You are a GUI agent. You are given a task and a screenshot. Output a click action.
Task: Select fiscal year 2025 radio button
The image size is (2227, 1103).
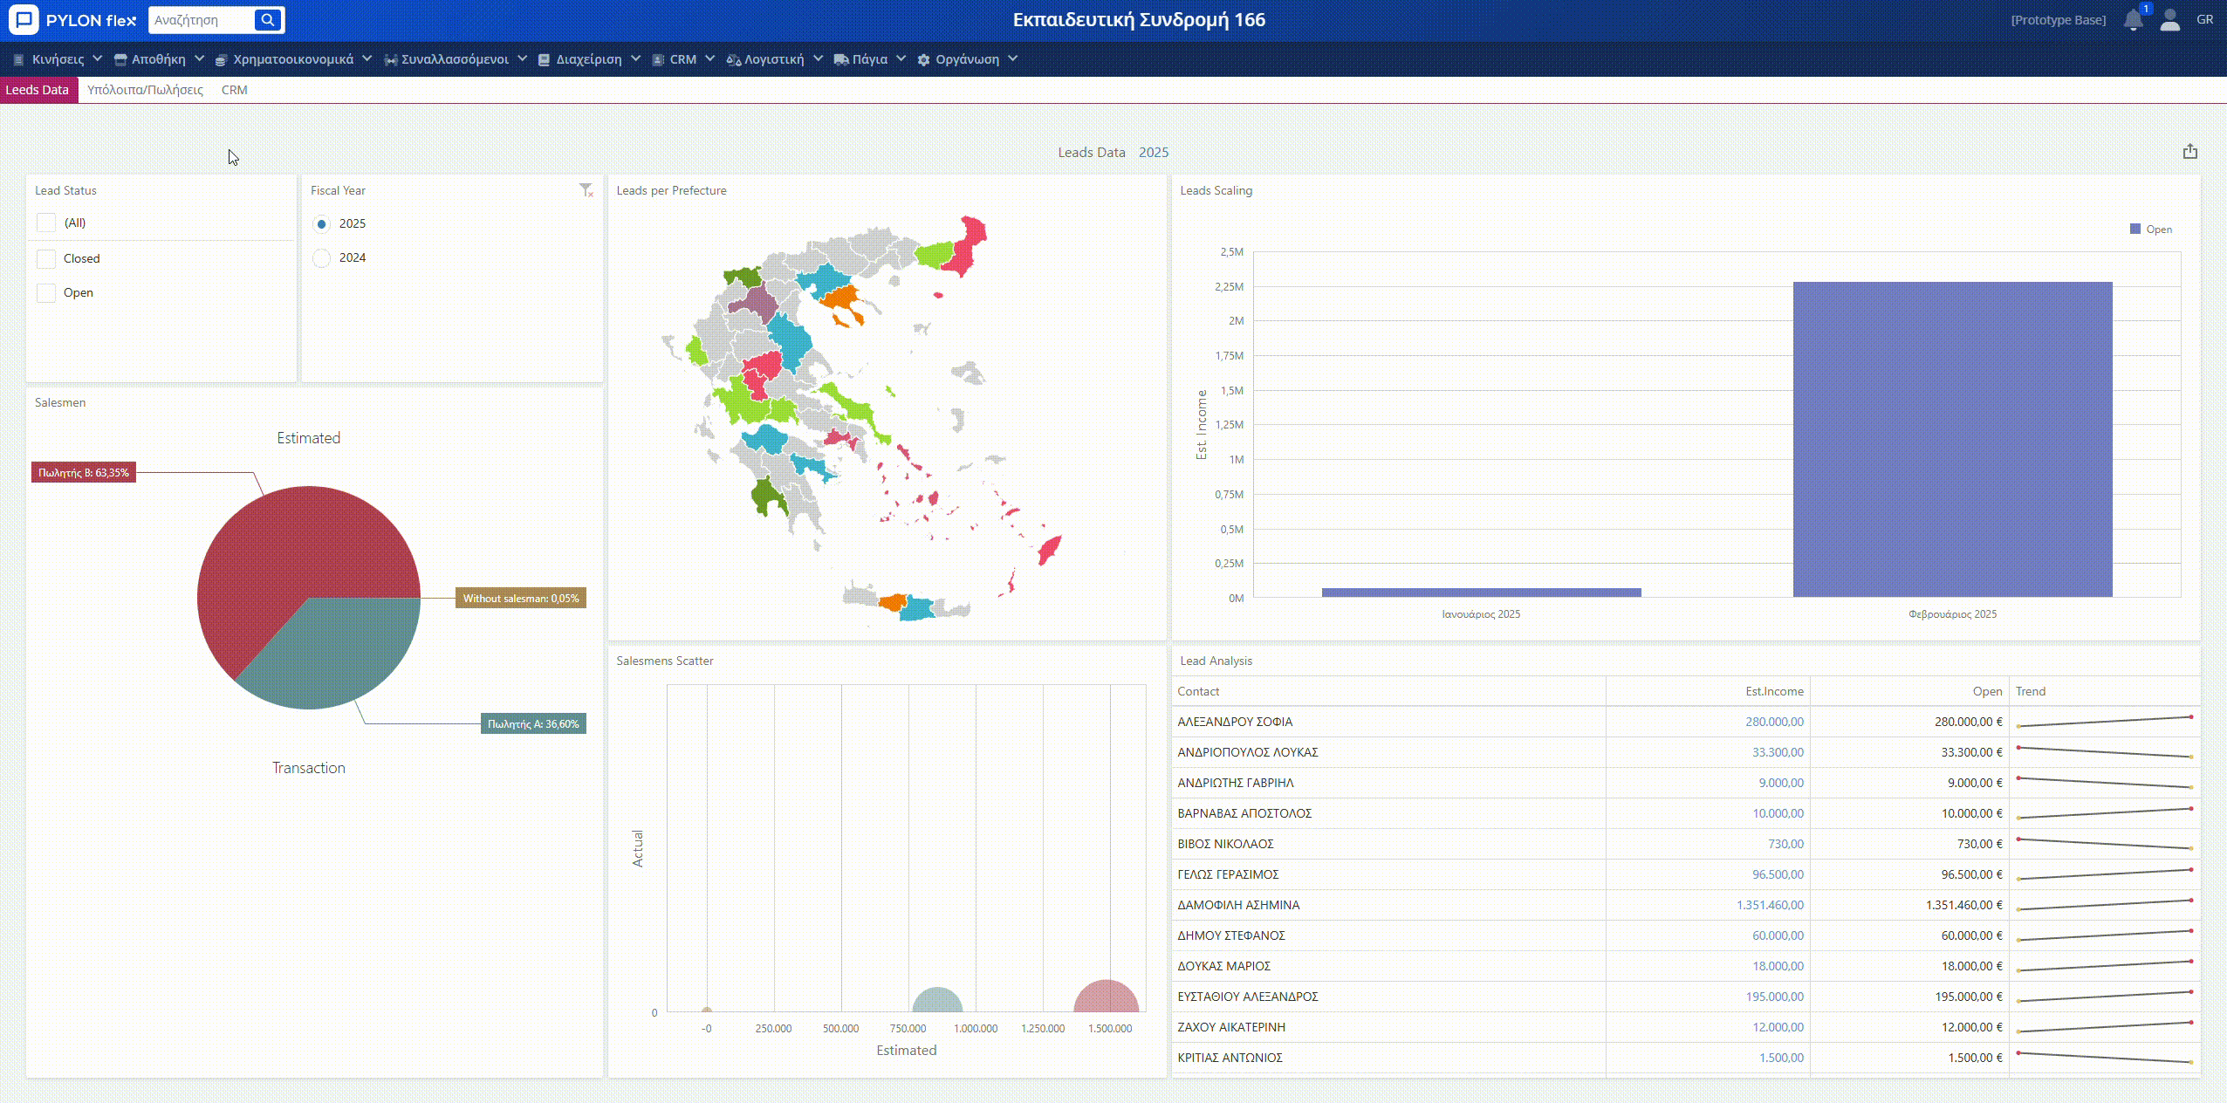pyautogui.click(x=321, y=224)
